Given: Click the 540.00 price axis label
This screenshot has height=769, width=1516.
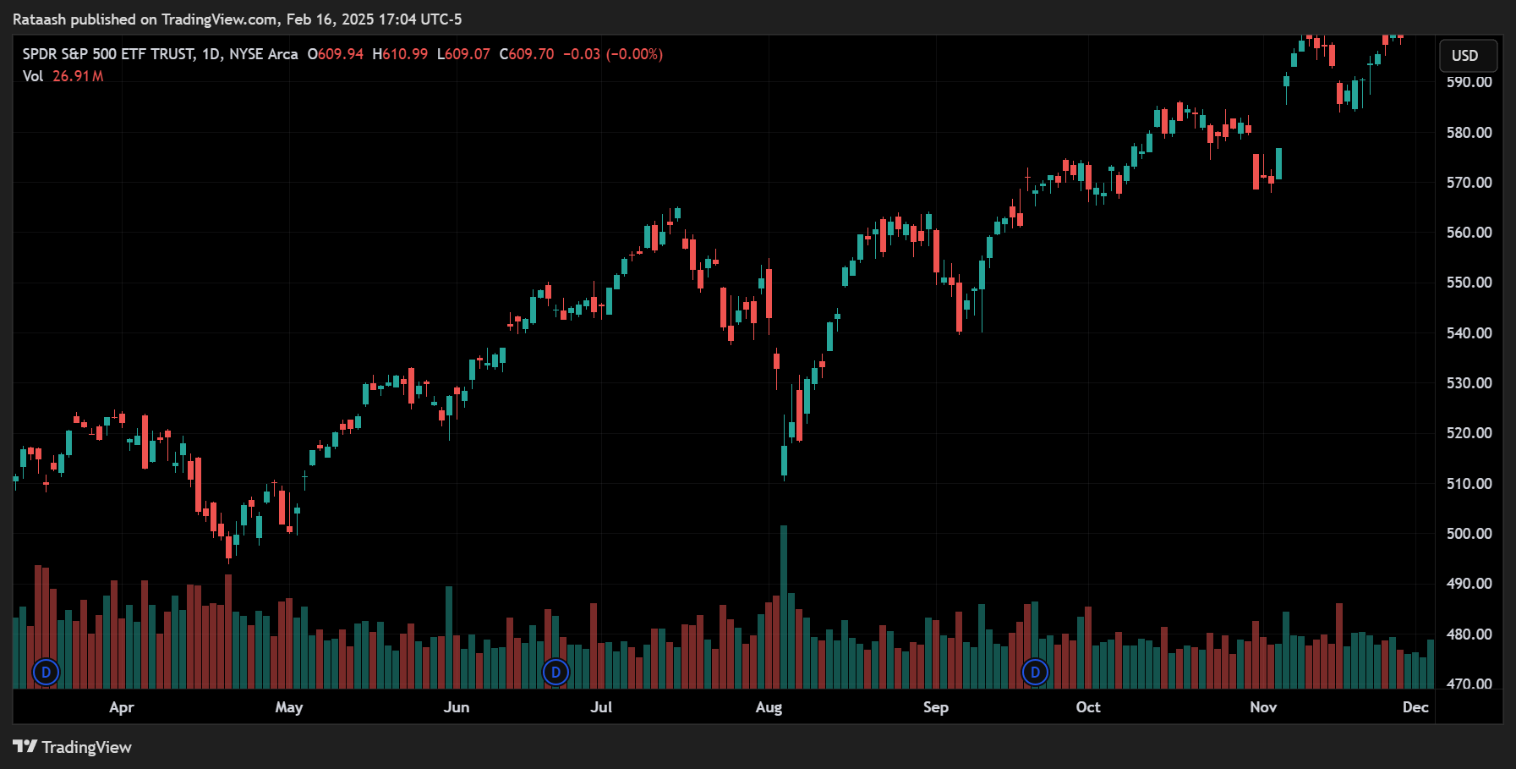Looking at the screenshot, I should point(1469,333).
